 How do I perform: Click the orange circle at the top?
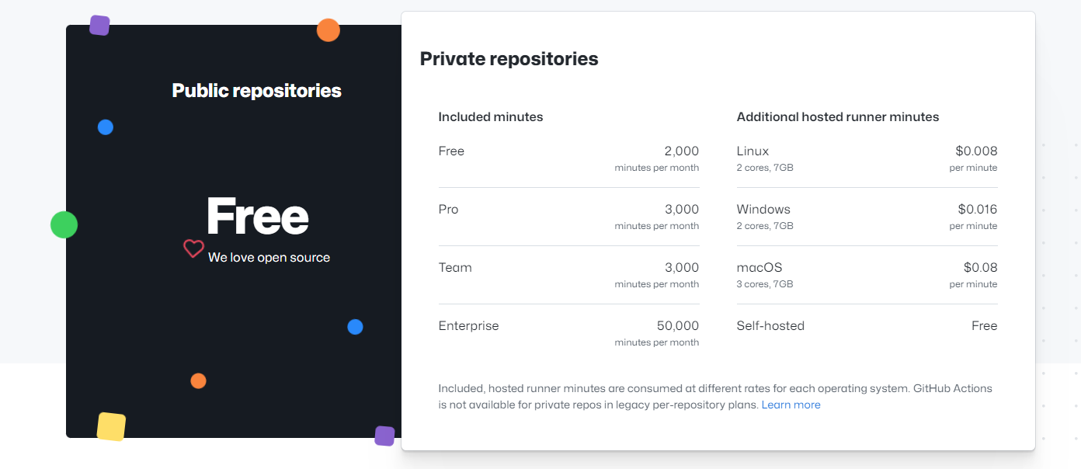pyautogui.click(x=328, y=30)
